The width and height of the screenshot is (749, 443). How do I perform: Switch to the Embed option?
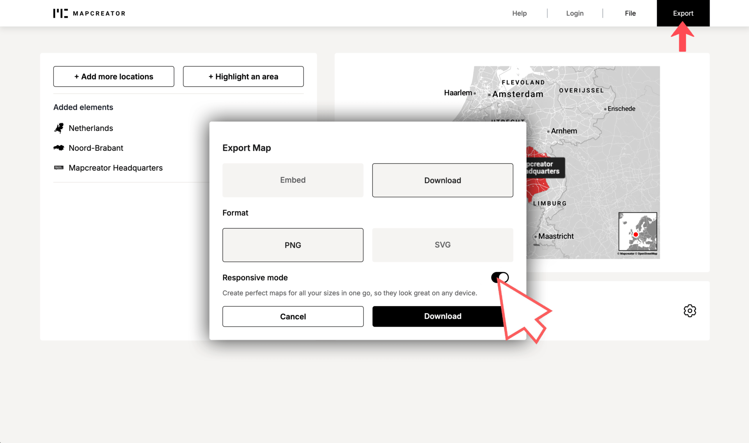pyautogui.click(x=293, y=180)
